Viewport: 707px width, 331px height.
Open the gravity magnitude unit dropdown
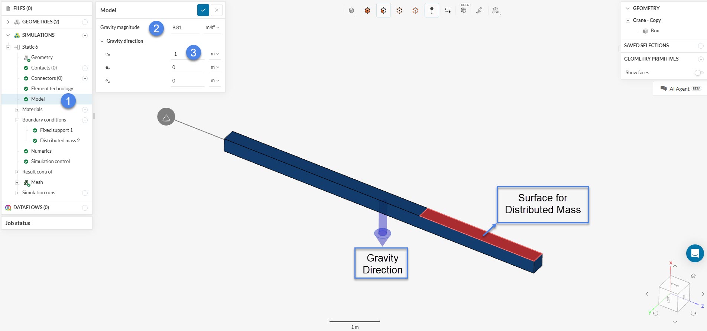(x=213, y=27)
